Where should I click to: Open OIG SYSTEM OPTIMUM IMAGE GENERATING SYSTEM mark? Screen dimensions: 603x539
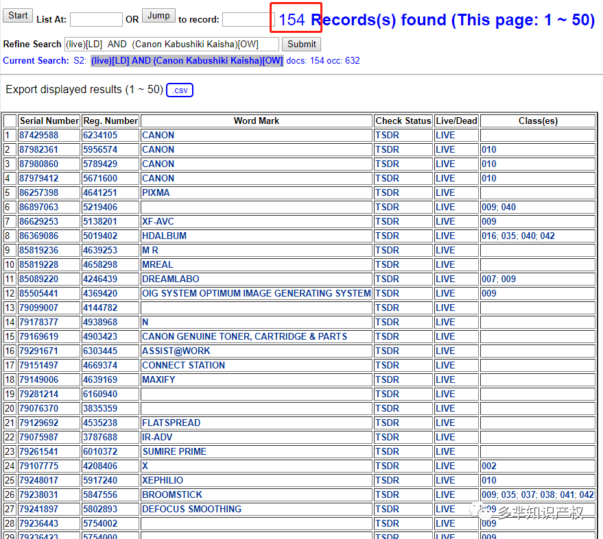point(257,294)
